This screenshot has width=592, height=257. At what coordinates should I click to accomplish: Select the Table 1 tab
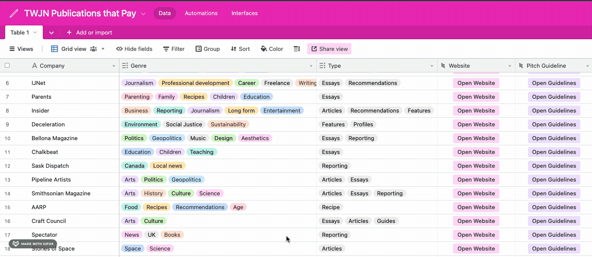[x=24, y=32]
